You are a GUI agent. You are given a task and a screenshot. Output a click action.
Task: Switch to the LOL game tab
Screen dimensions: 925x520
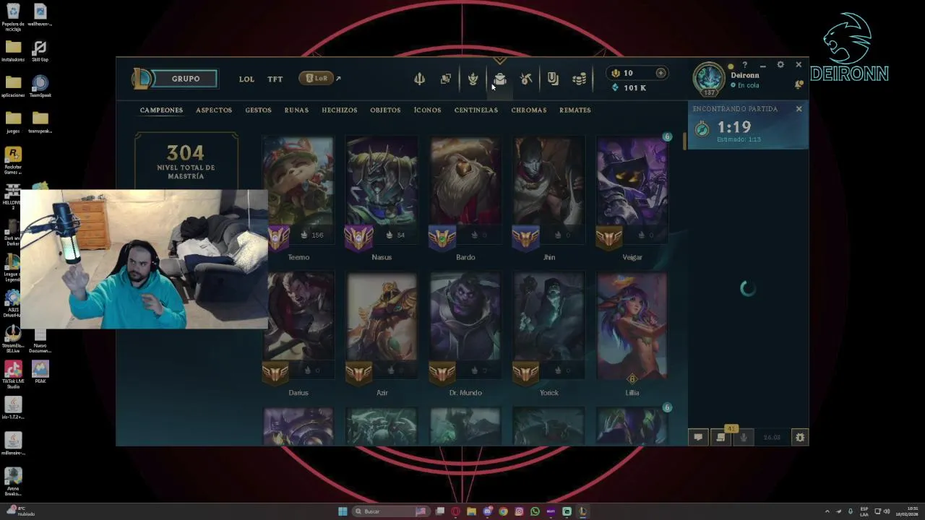pyautogui.click(x=246, y=79)
